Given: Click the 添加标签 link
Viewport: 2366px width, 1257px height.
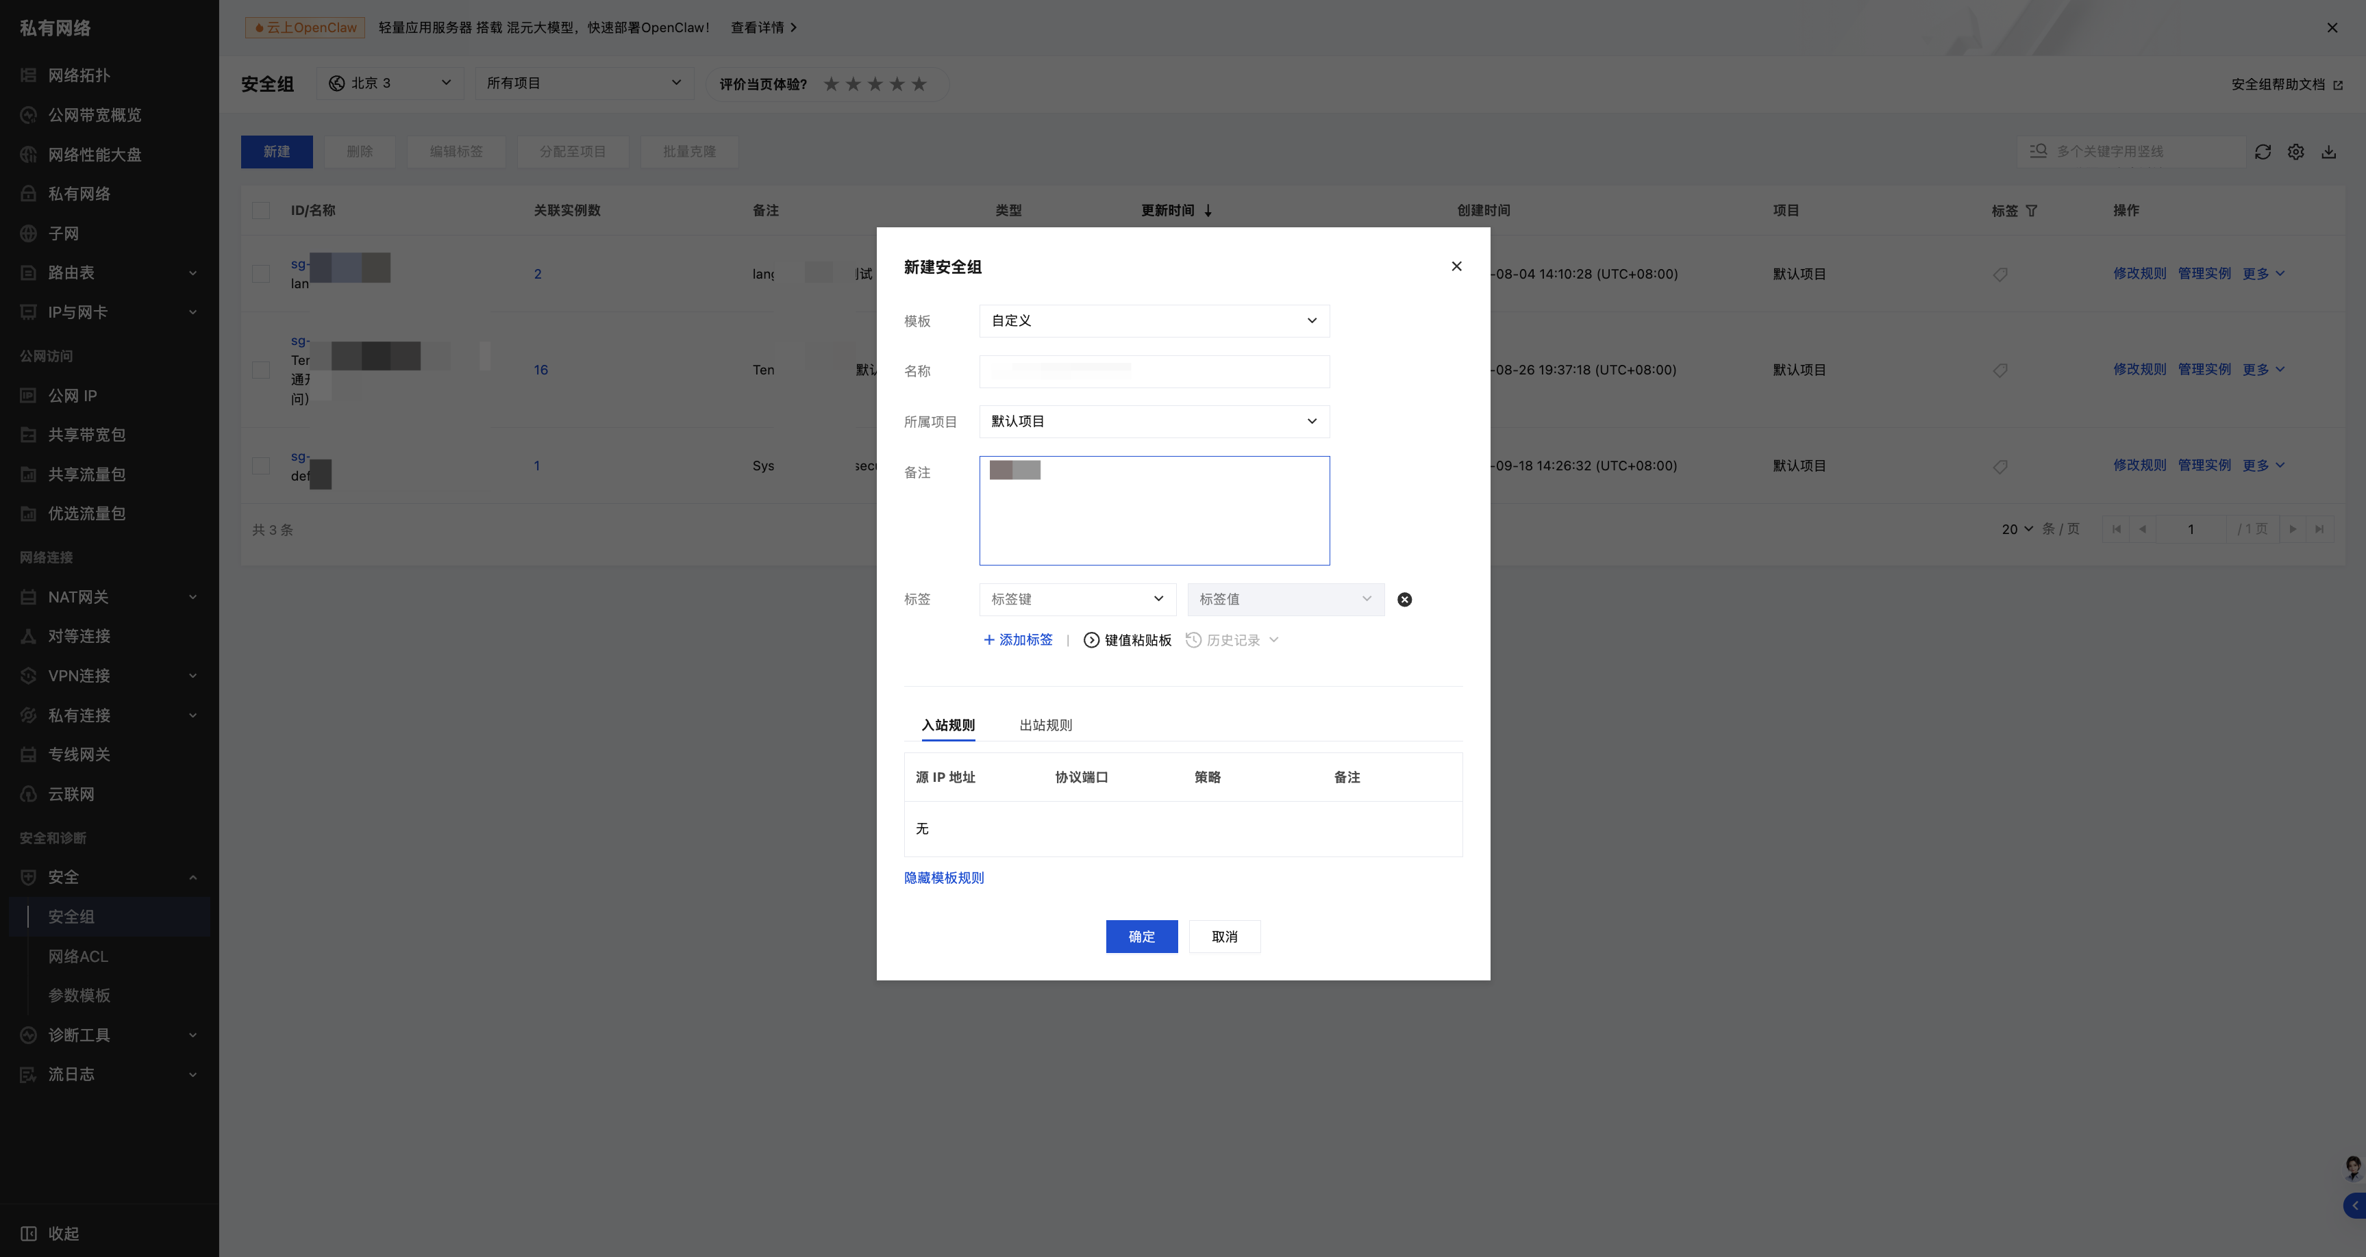Looking at the screenshot, I should click(1018, 640).
